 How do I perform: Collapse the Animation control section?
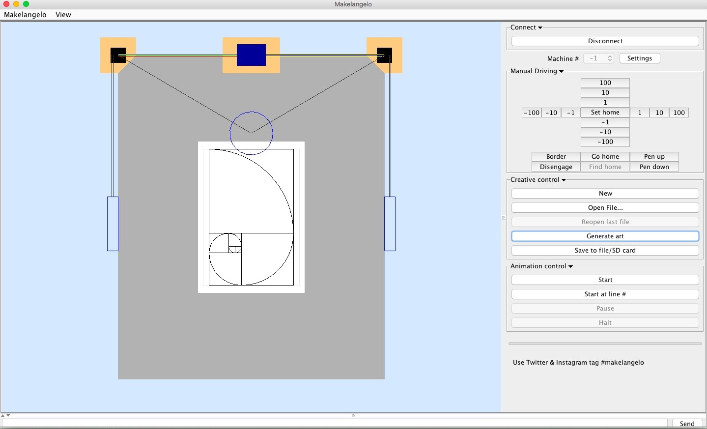570,266
